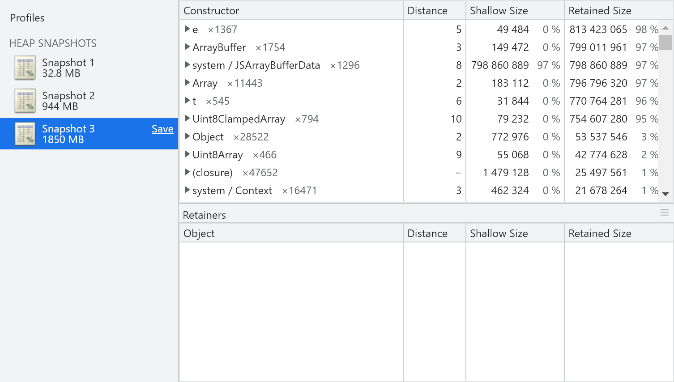Select the 'Snapshot 1 32.8 MB' entry
The height and width of the screenshot is (382, 674).
(x=89, y=68)
